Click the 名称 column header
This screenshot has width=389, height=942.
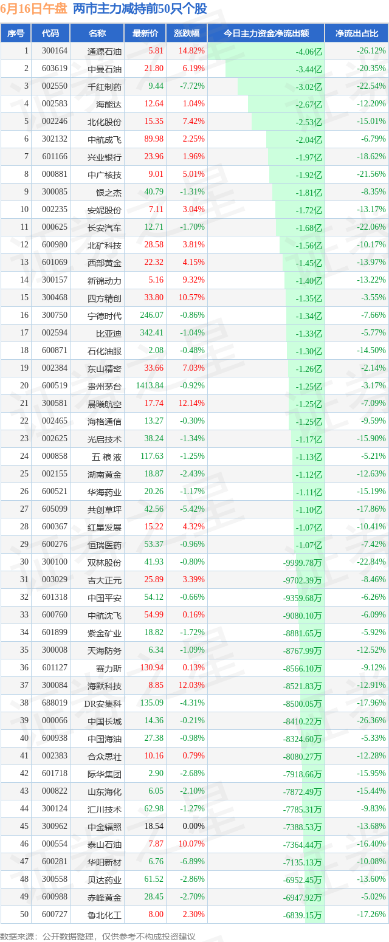point(97,33)
